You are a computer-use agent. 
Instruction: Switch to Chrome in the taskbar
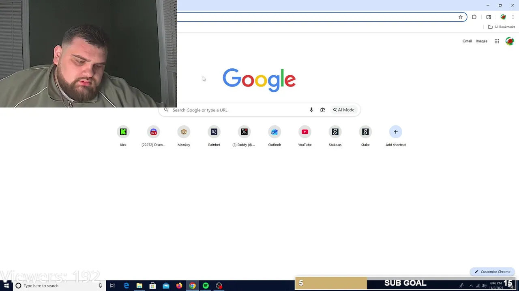192,286
